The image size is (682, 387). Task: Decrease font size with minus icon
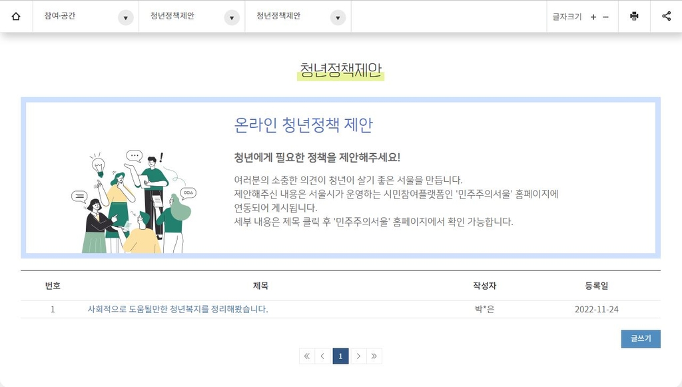tap(605, 17)
